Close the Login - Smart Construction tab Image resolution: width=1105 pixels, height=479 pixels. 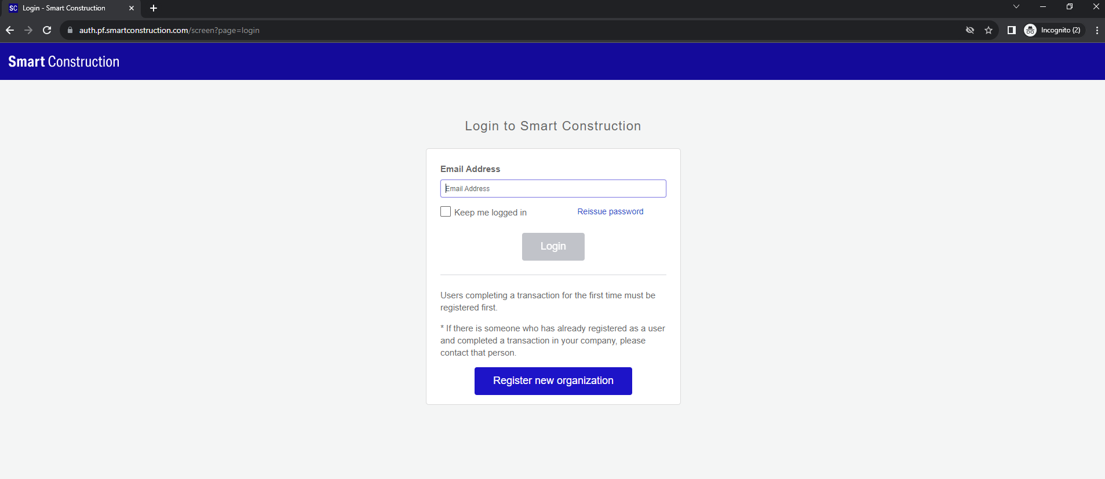click(132, 8)
